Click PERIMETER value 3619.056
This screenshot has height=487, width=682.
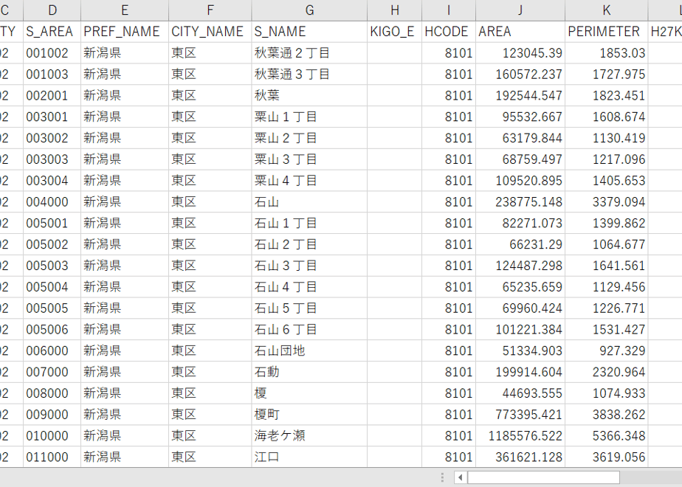coord(606,457)
